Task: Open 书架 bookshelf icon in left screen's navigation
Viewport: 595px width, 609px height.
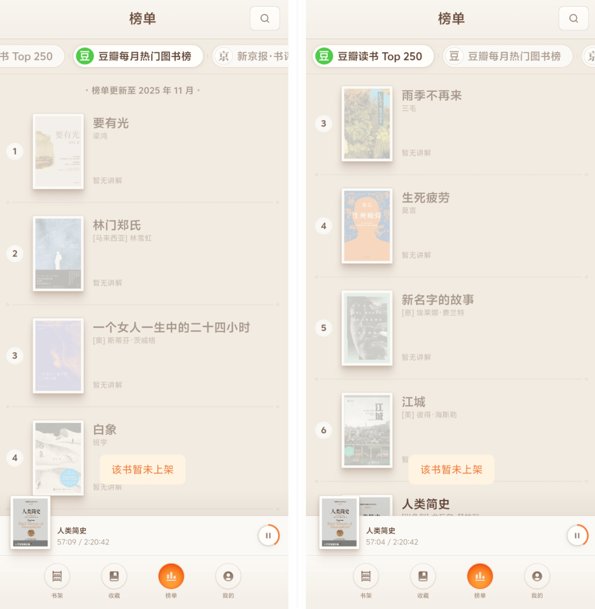Action: tap(57, 577)
